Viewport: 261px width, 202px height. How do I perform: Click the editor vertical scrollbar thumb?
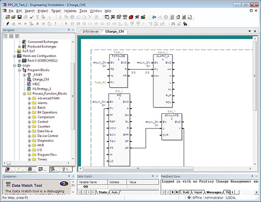click(x=255, y=76)
